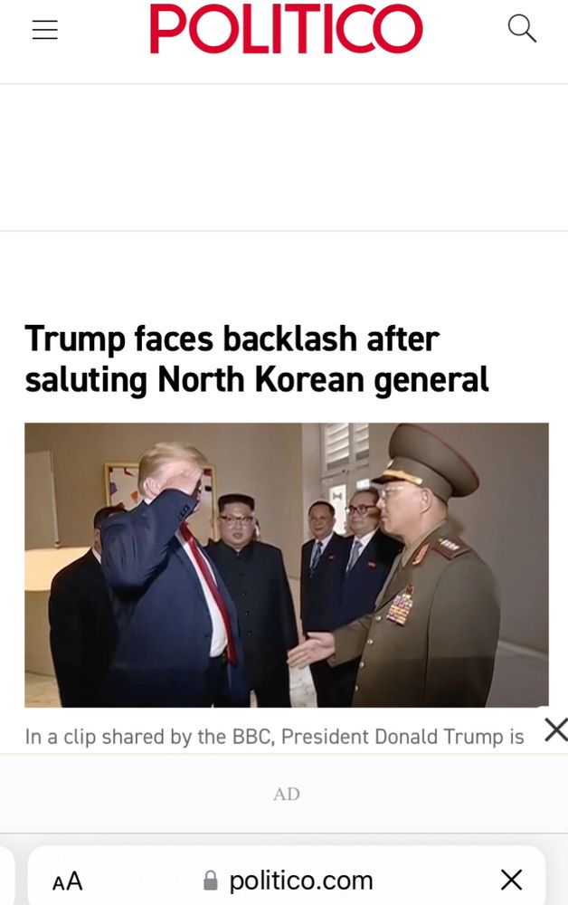The width and height of the screenshot is (568, 905).
Task: Tap the politico.com address field
Action: click(287, 881)
